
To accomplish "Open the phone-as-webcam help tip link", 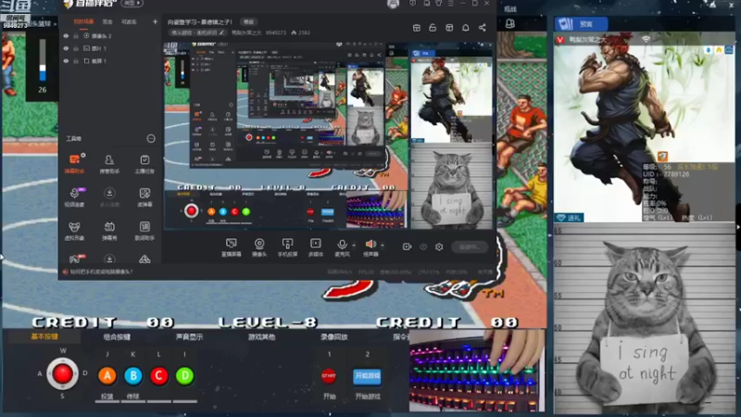I will [x=101, y=272].
